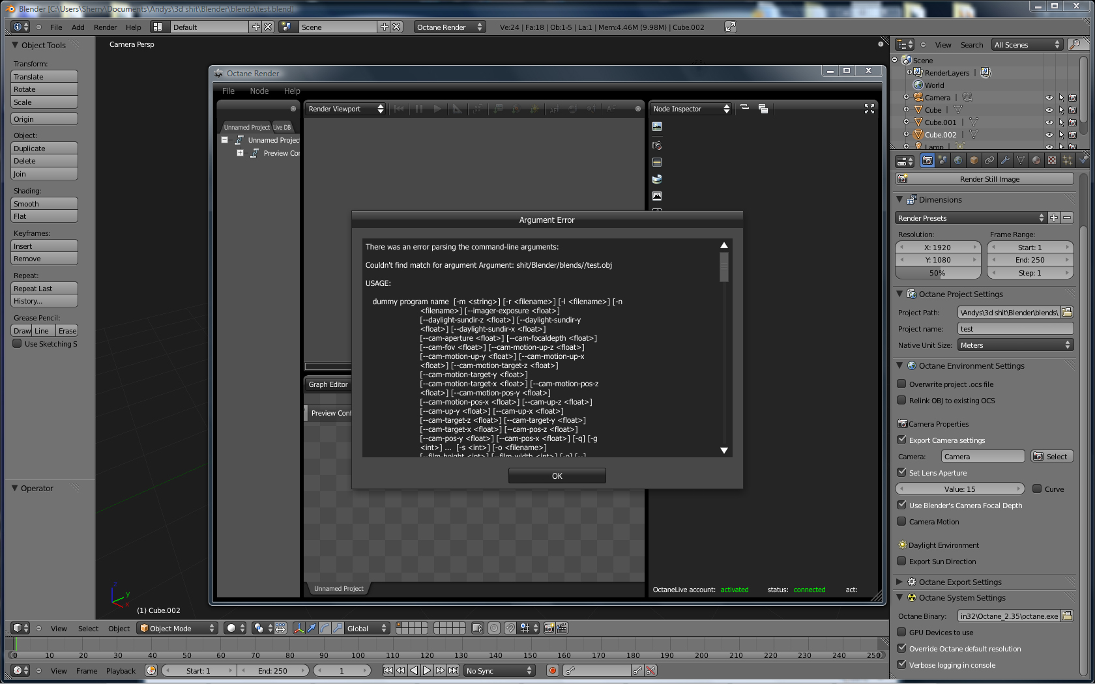Open the No Sync playback dropdown
Screen dimensions: 1095x684
pos(499,670)
